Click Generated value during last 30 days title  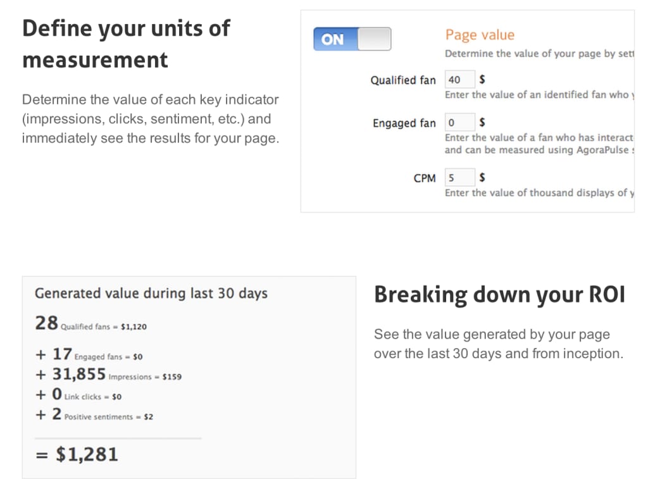151,294
